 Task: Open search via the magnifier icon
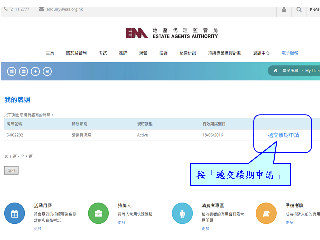(x=299, y=10)
